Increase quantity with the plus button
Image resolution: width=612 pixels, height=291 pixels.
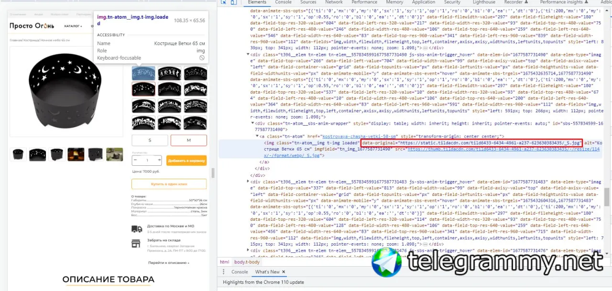tap(160, 161)
